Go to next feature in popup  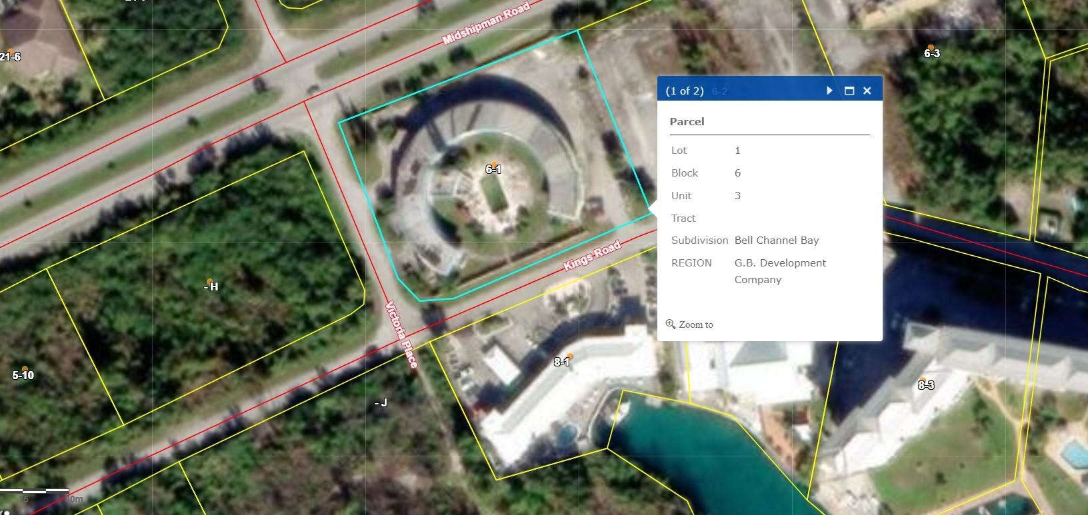point(829,91)
